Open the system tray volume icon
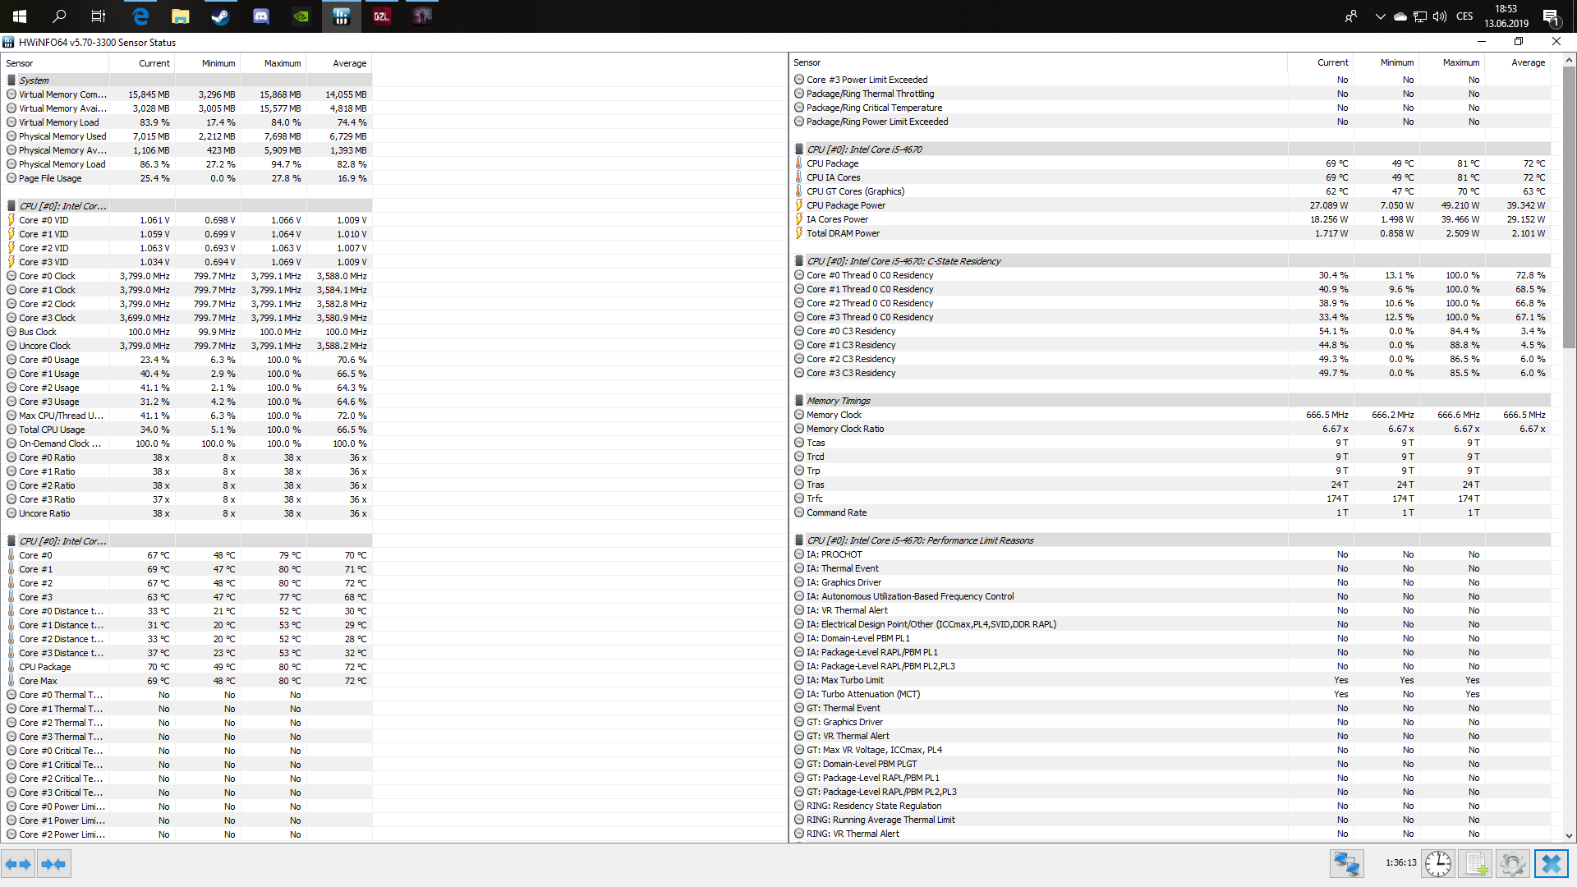The width and height of the screenshot is (1577, 887). click(x=1439, y=16)
